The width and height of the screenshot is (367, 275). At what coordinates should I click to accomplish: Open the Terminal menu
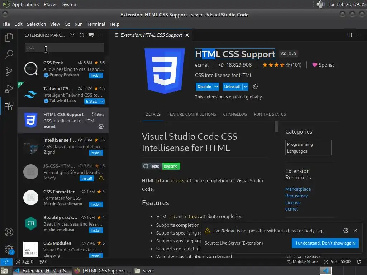96,24
